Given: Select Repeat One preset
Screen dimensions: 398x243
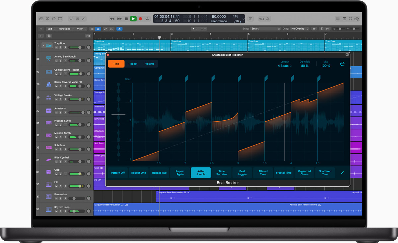Looking at the screenshot, I should 139,173.
